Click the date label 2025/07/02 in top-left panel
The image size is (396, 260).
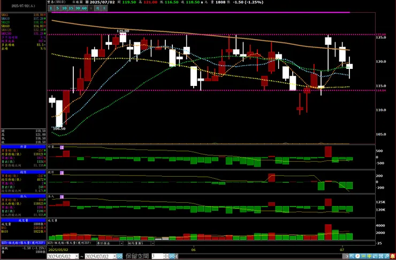coord(23,6)
